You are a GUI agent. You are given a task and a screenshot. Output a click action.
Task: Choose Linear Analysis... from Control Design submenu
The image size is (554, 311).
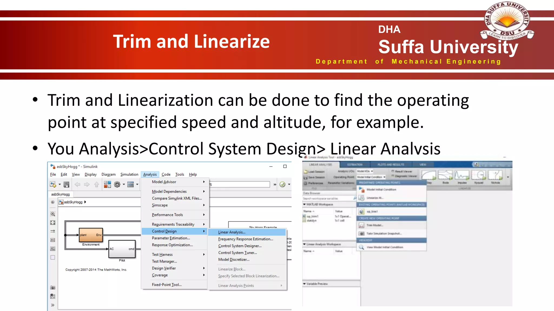click(x=247, y=232)
